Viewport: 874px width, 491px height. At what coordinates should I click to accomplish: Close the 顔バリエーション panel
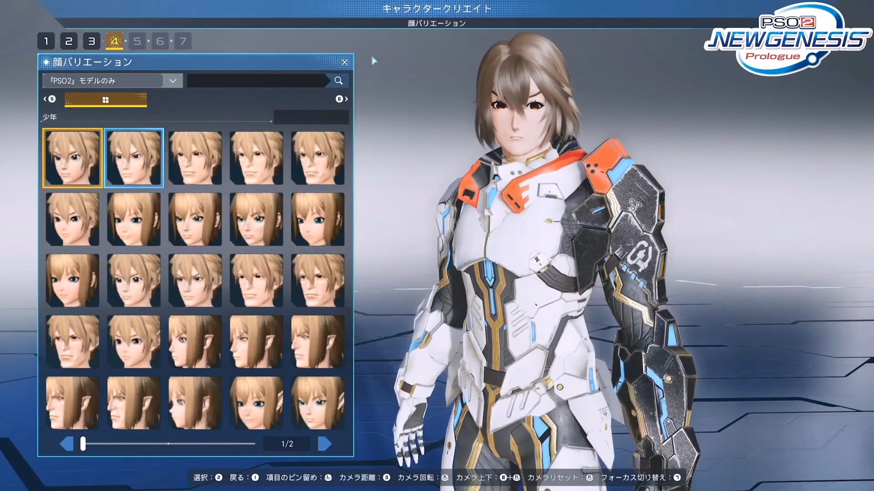345,62
